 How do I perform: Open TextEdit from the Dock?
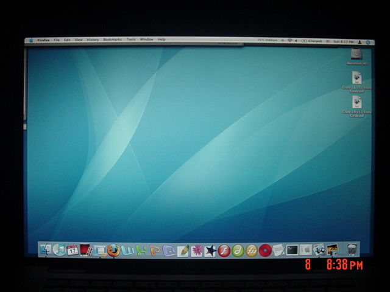point(279,250)
